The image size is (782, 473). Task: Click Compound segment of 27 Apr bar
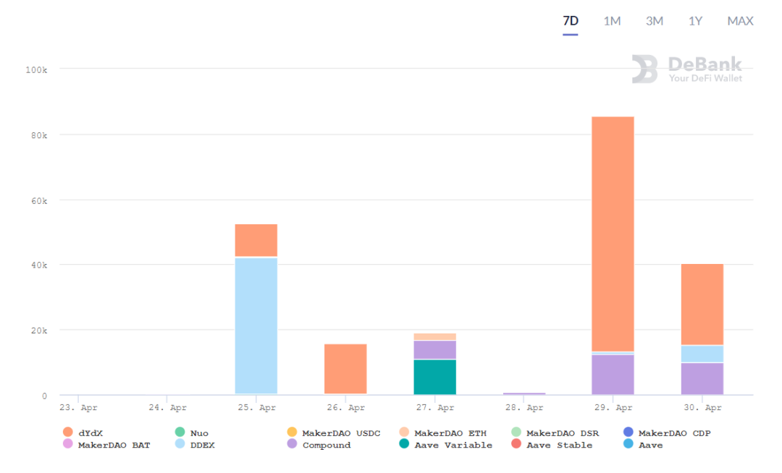tap(435, 349)
